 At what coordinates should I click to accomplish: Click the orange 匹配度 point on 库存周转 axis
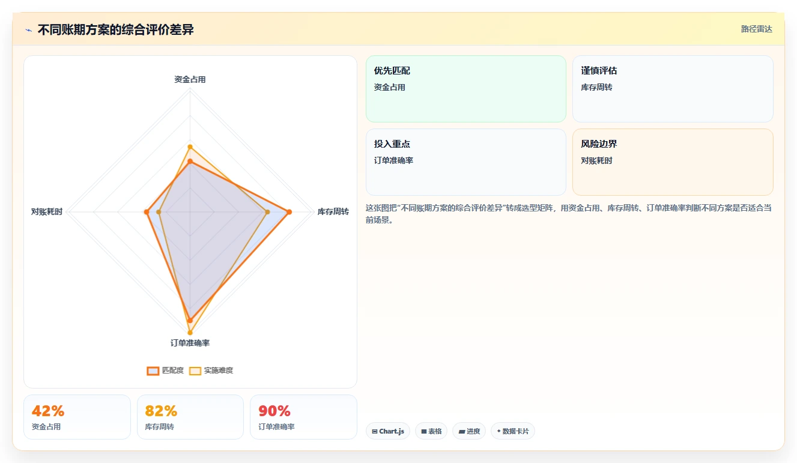289,212
